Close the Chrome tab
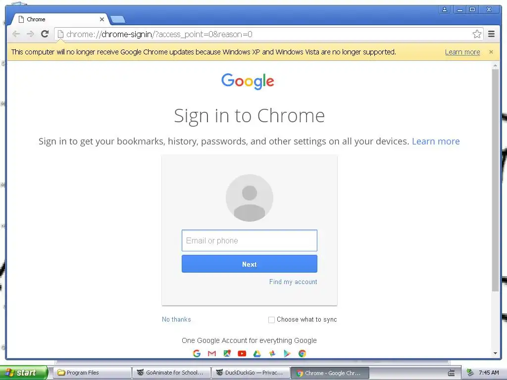 (102, 19)
